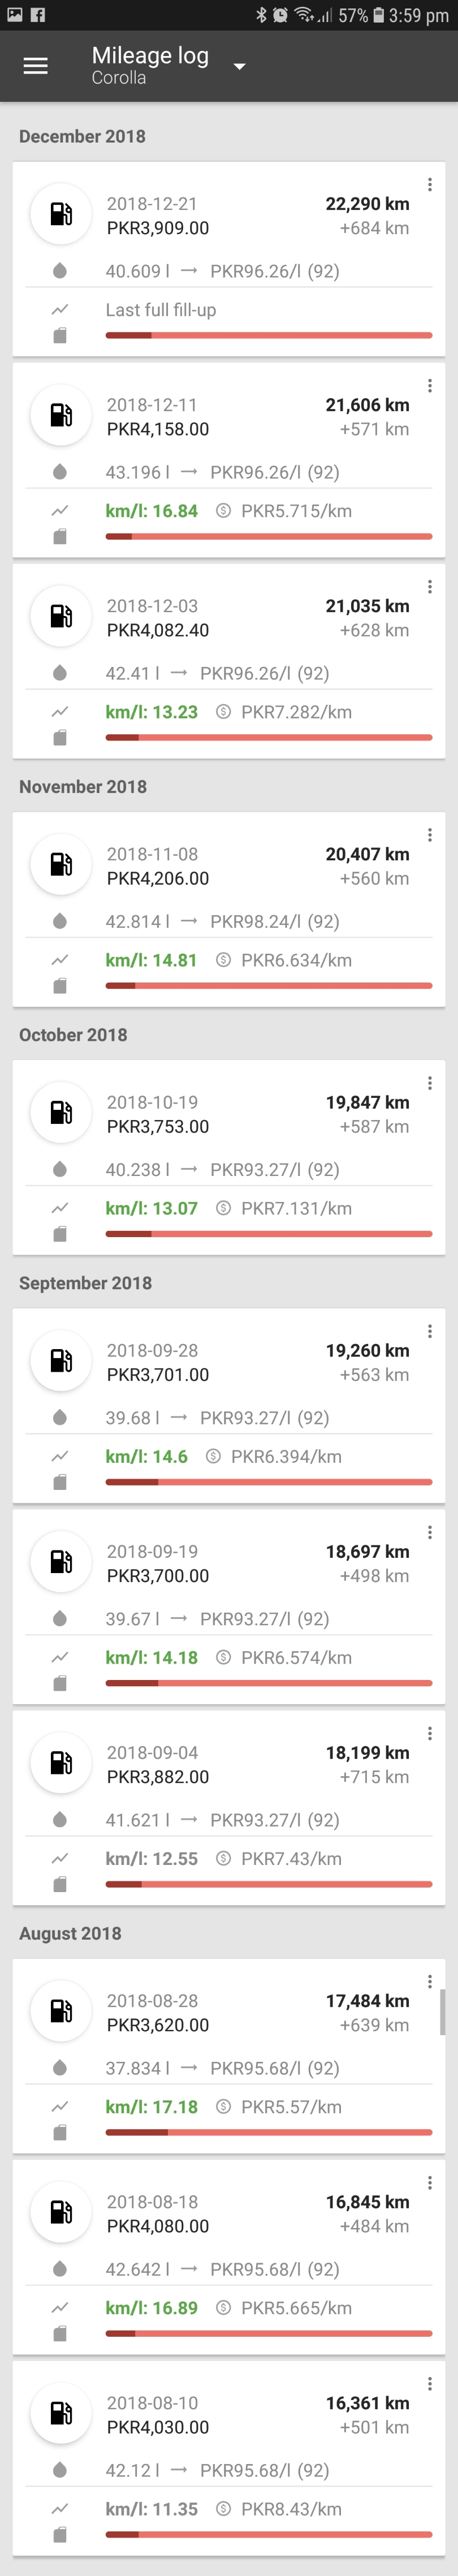Open options menu for 2018-09-04 fill-up
The width and height of the screenshot is (458, 2576).
[x=430, y=1733]
